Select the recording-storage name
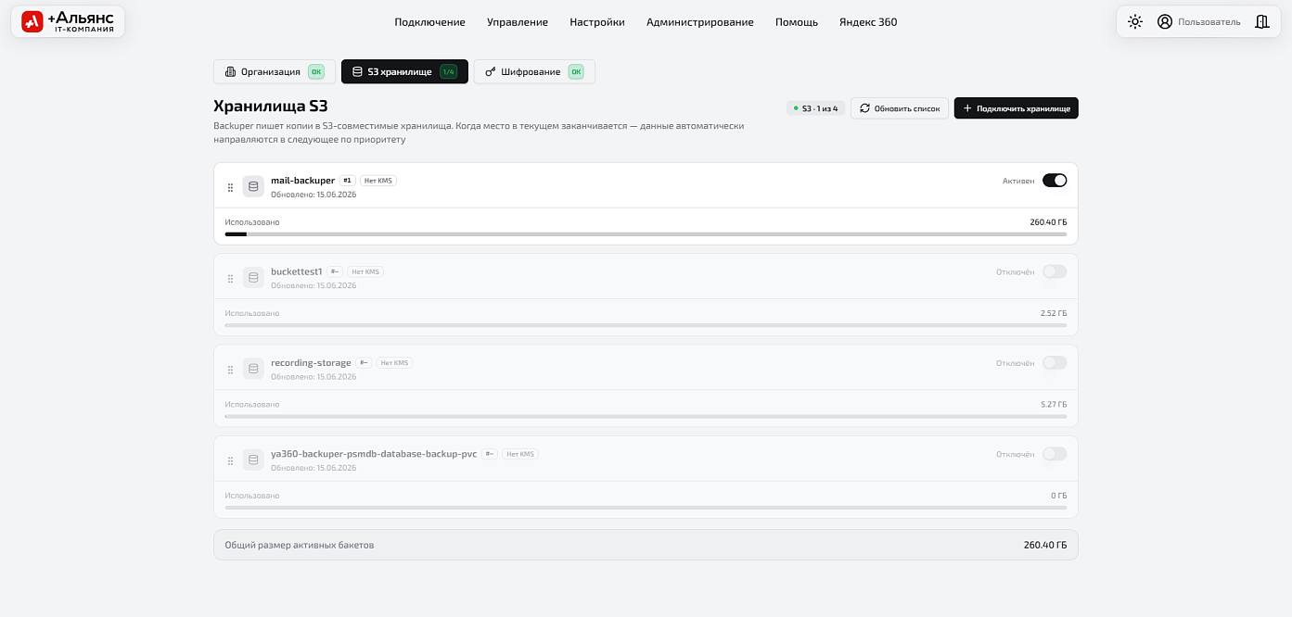1292x617 pixels. tap(311, 363)
